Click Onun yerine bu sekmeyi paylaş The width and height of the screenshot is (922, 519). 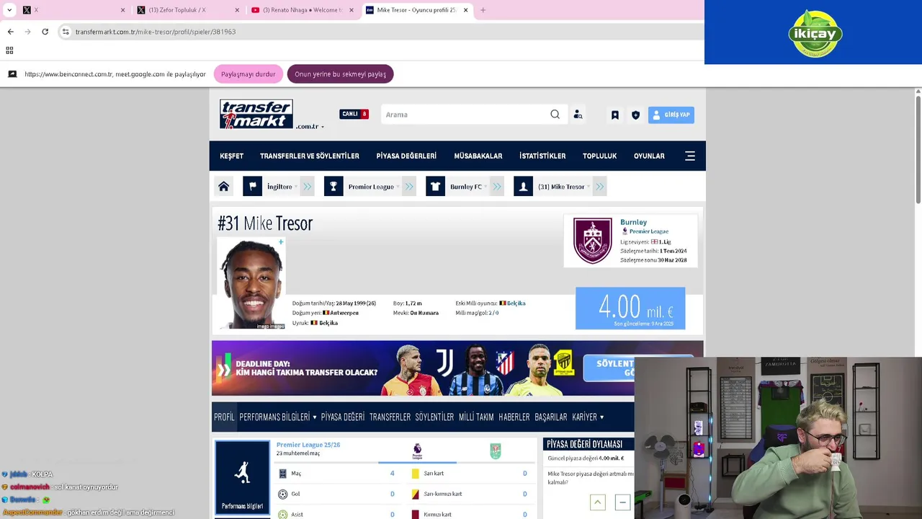pyautogui.click(x=340, y=74)
